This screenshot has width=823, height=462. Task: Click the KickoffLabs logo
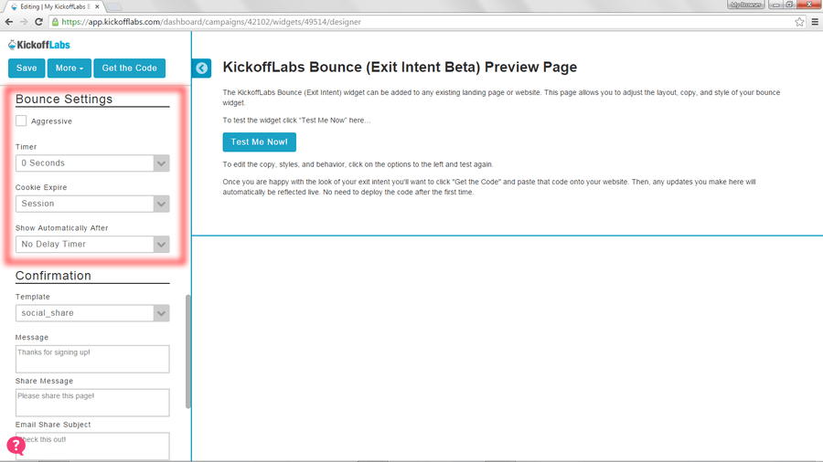click(x=39, y=45)
